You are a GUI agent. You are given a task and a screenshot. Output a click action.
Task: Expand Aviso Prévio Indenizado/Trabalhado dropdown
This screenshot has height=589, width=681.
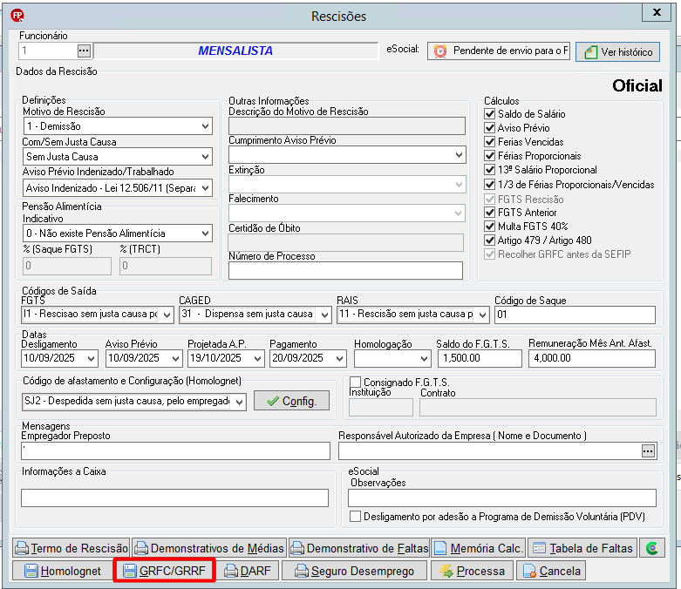(x=206, y=188)
